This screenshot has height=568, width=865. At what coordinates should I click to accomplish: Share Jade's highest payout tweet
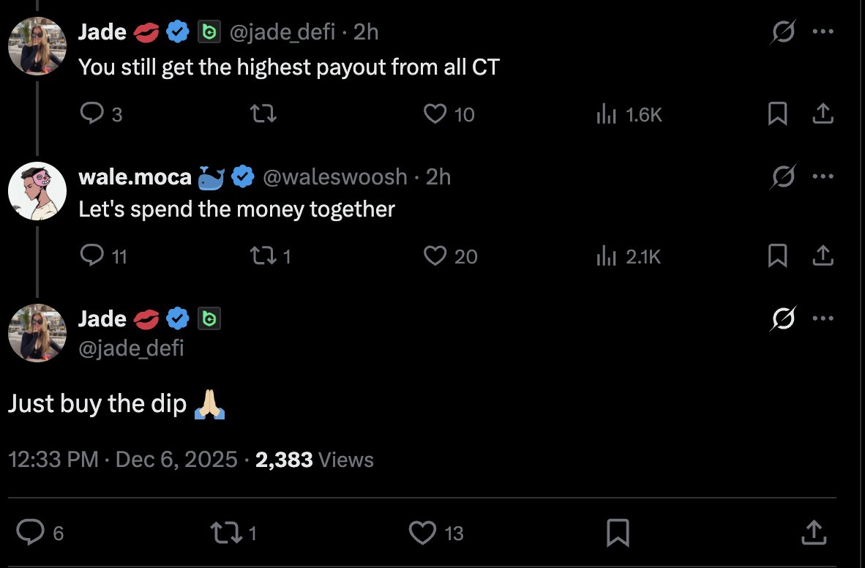(823, 113)
